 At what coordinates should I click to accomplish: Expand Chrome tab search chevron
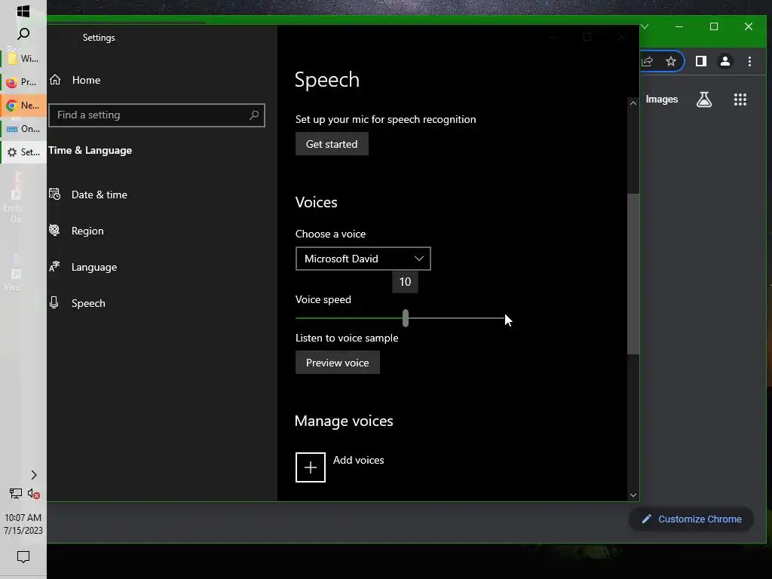click(645, 26)
